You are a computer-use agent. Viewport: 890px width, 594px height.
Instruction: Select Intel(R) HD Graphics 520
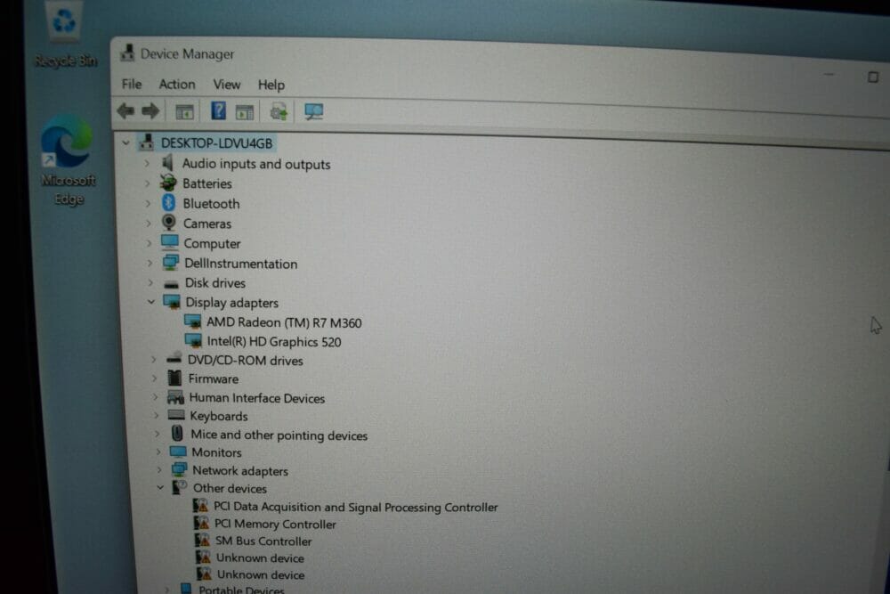coord(274,341)
